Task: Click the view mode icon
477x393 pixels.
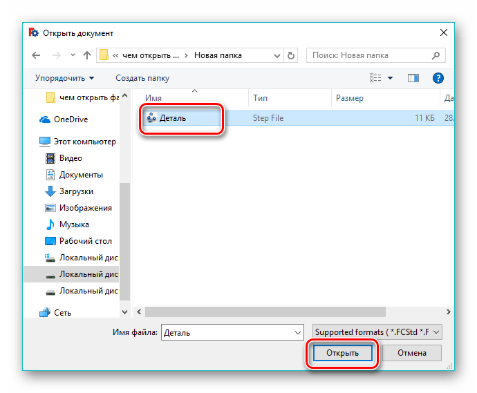Action: point(374,78)
